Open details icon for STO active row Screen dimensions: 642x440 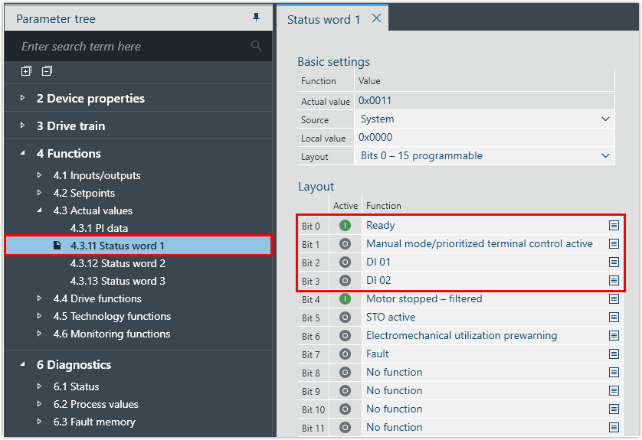tap(614, 318)
